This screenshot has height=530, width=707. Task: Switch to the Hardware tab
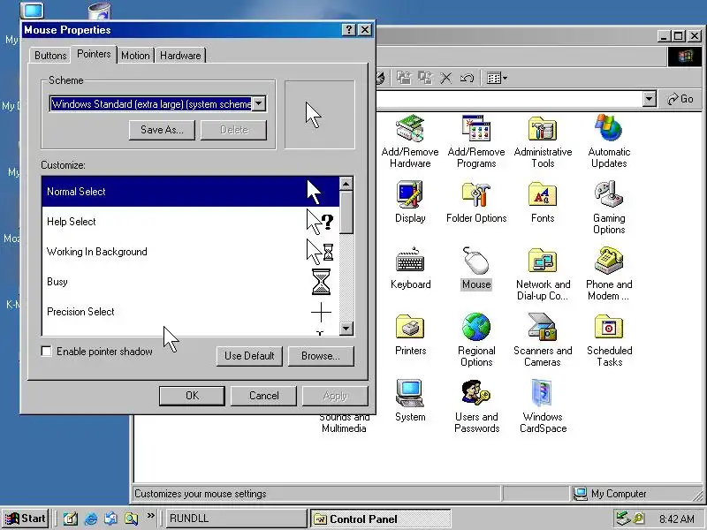[x=180, y=56]
